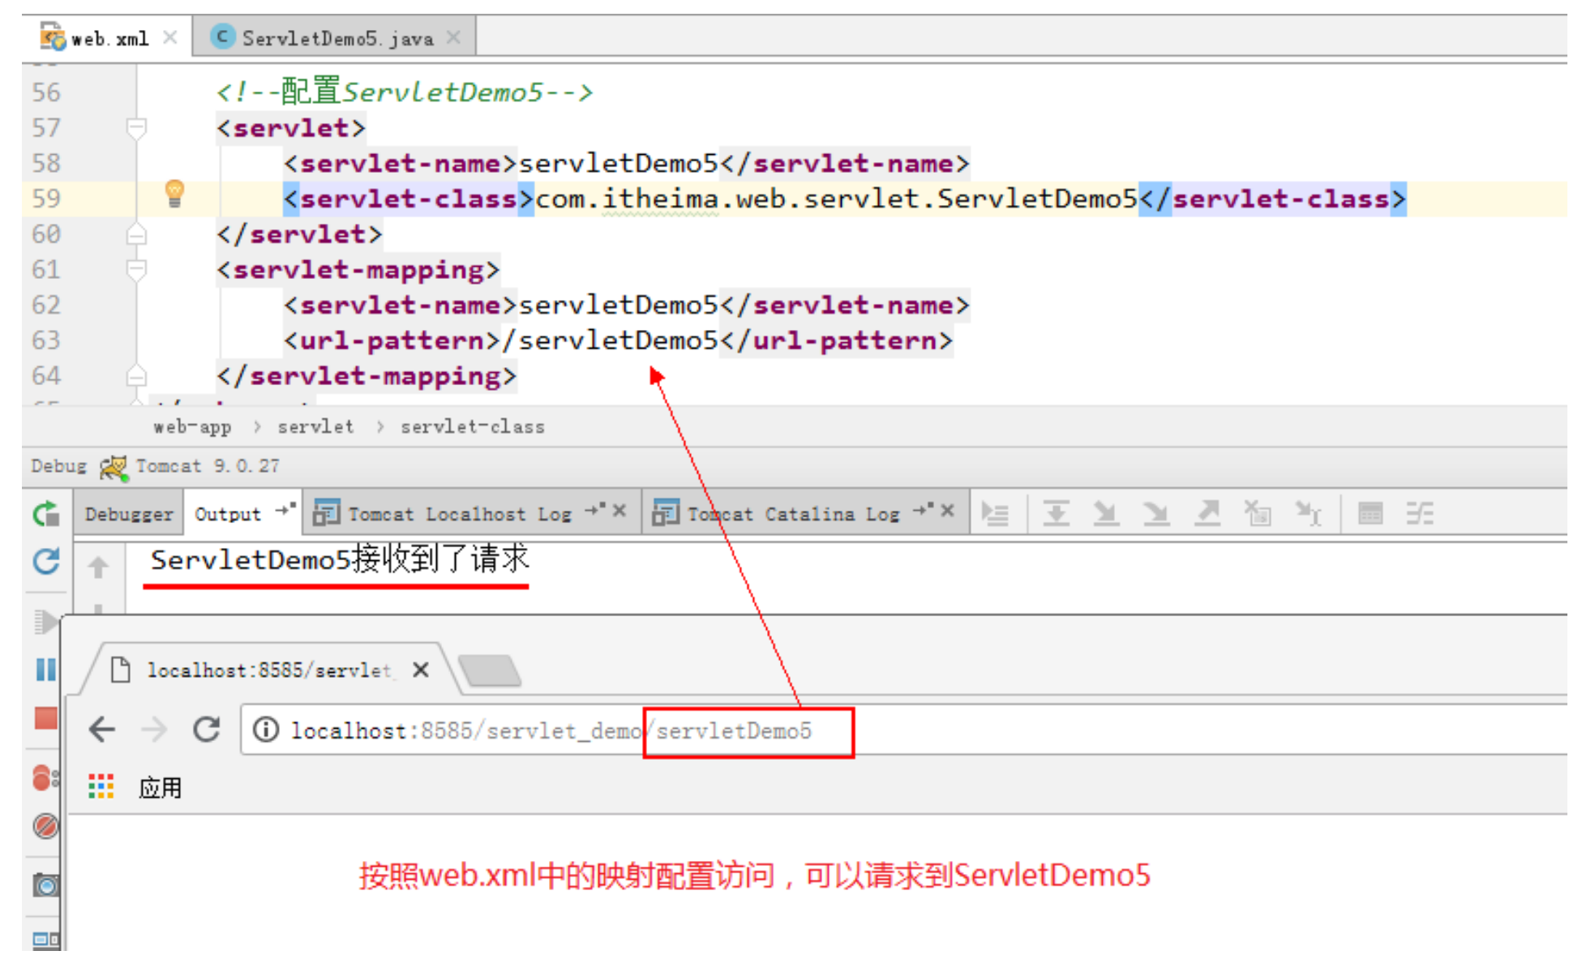Click the browser back arrow
Screen dimensions: 1582x968
point(102,730)
